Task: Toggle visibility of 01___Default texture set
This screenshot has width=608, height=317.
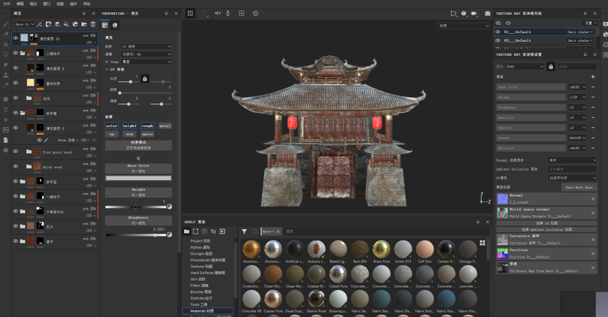Action: 498,32
